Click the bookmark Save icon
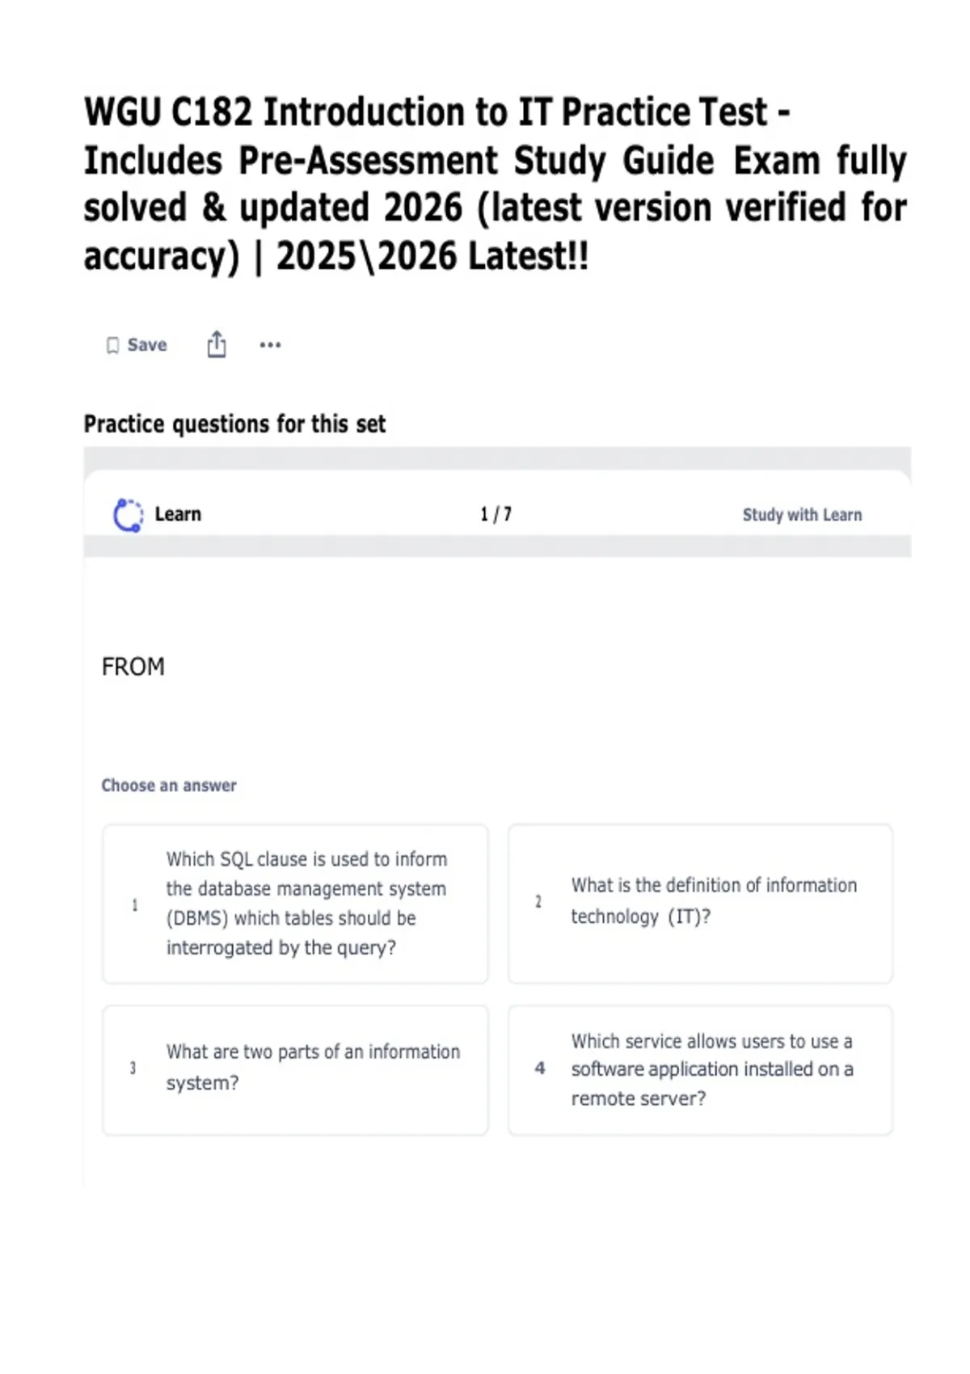Viewport: 970px width, 1374px height. pyautogui.click(x=112, y=346)
